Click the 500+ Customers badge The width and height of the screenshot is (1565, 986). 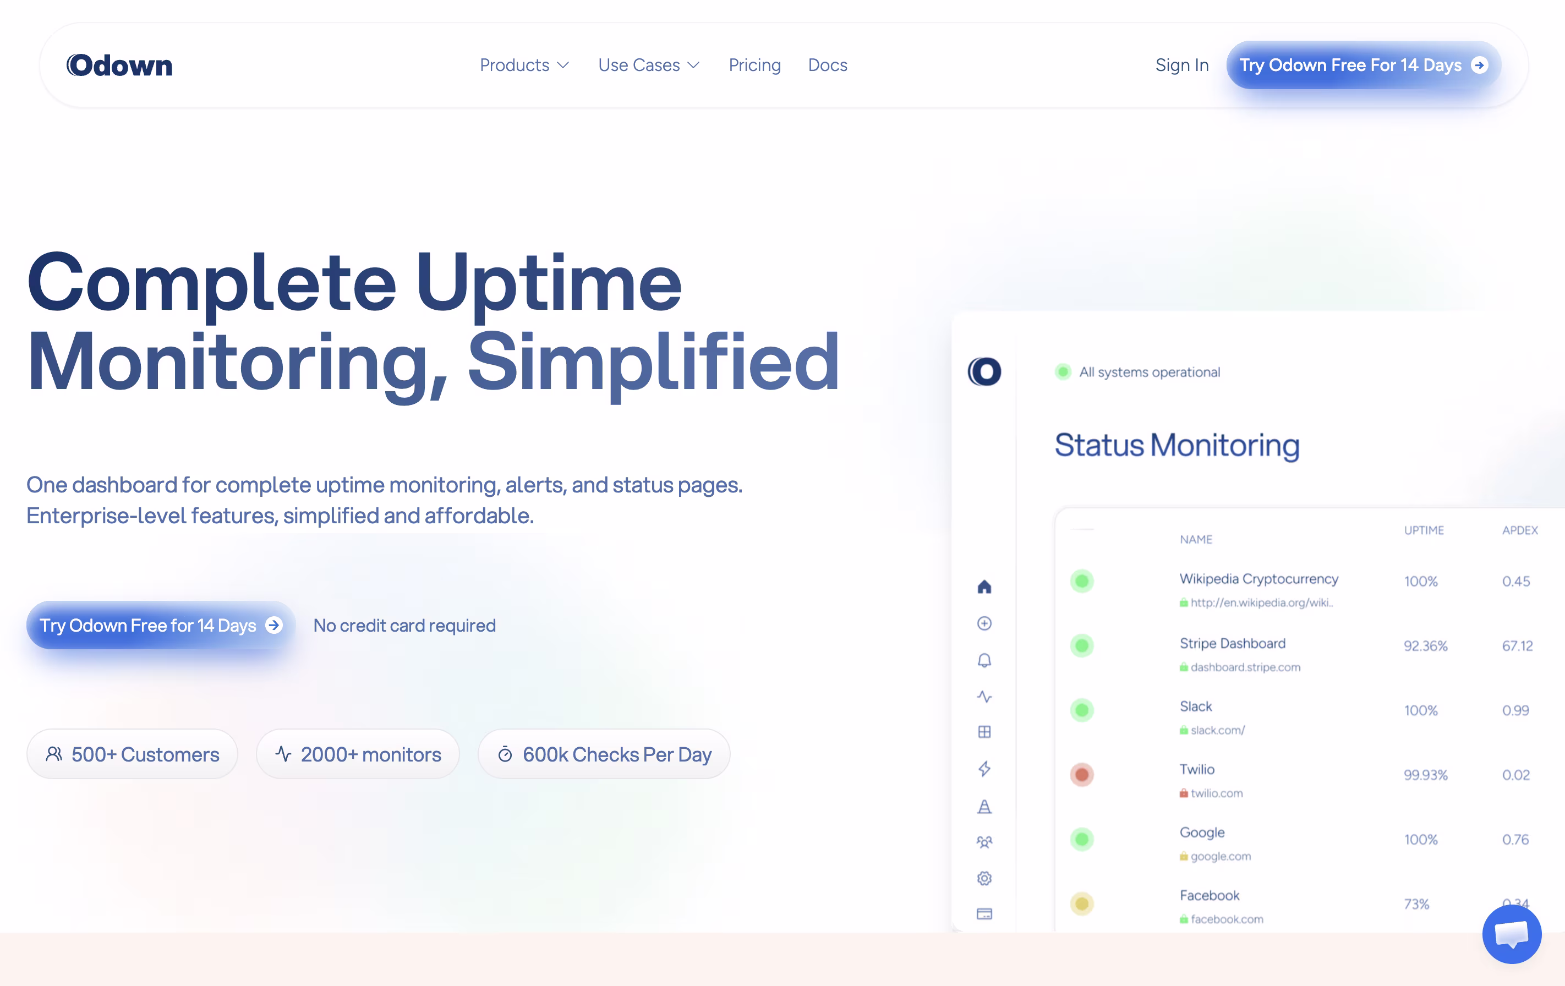(132, 754)
